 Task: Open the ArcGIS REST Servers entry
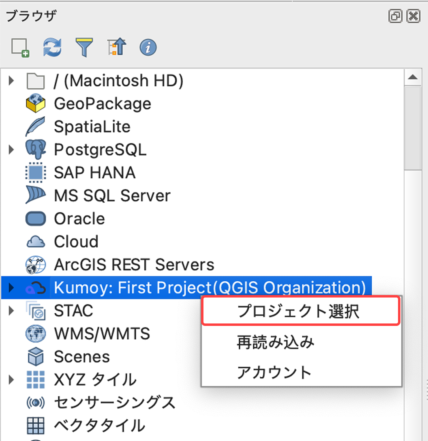click(x=134, y=265)
